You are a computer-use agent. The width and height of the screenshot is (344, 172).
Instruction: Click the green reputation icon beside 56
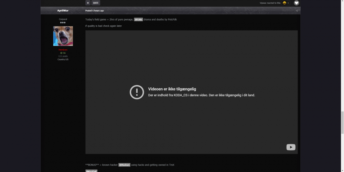(61, 53)
